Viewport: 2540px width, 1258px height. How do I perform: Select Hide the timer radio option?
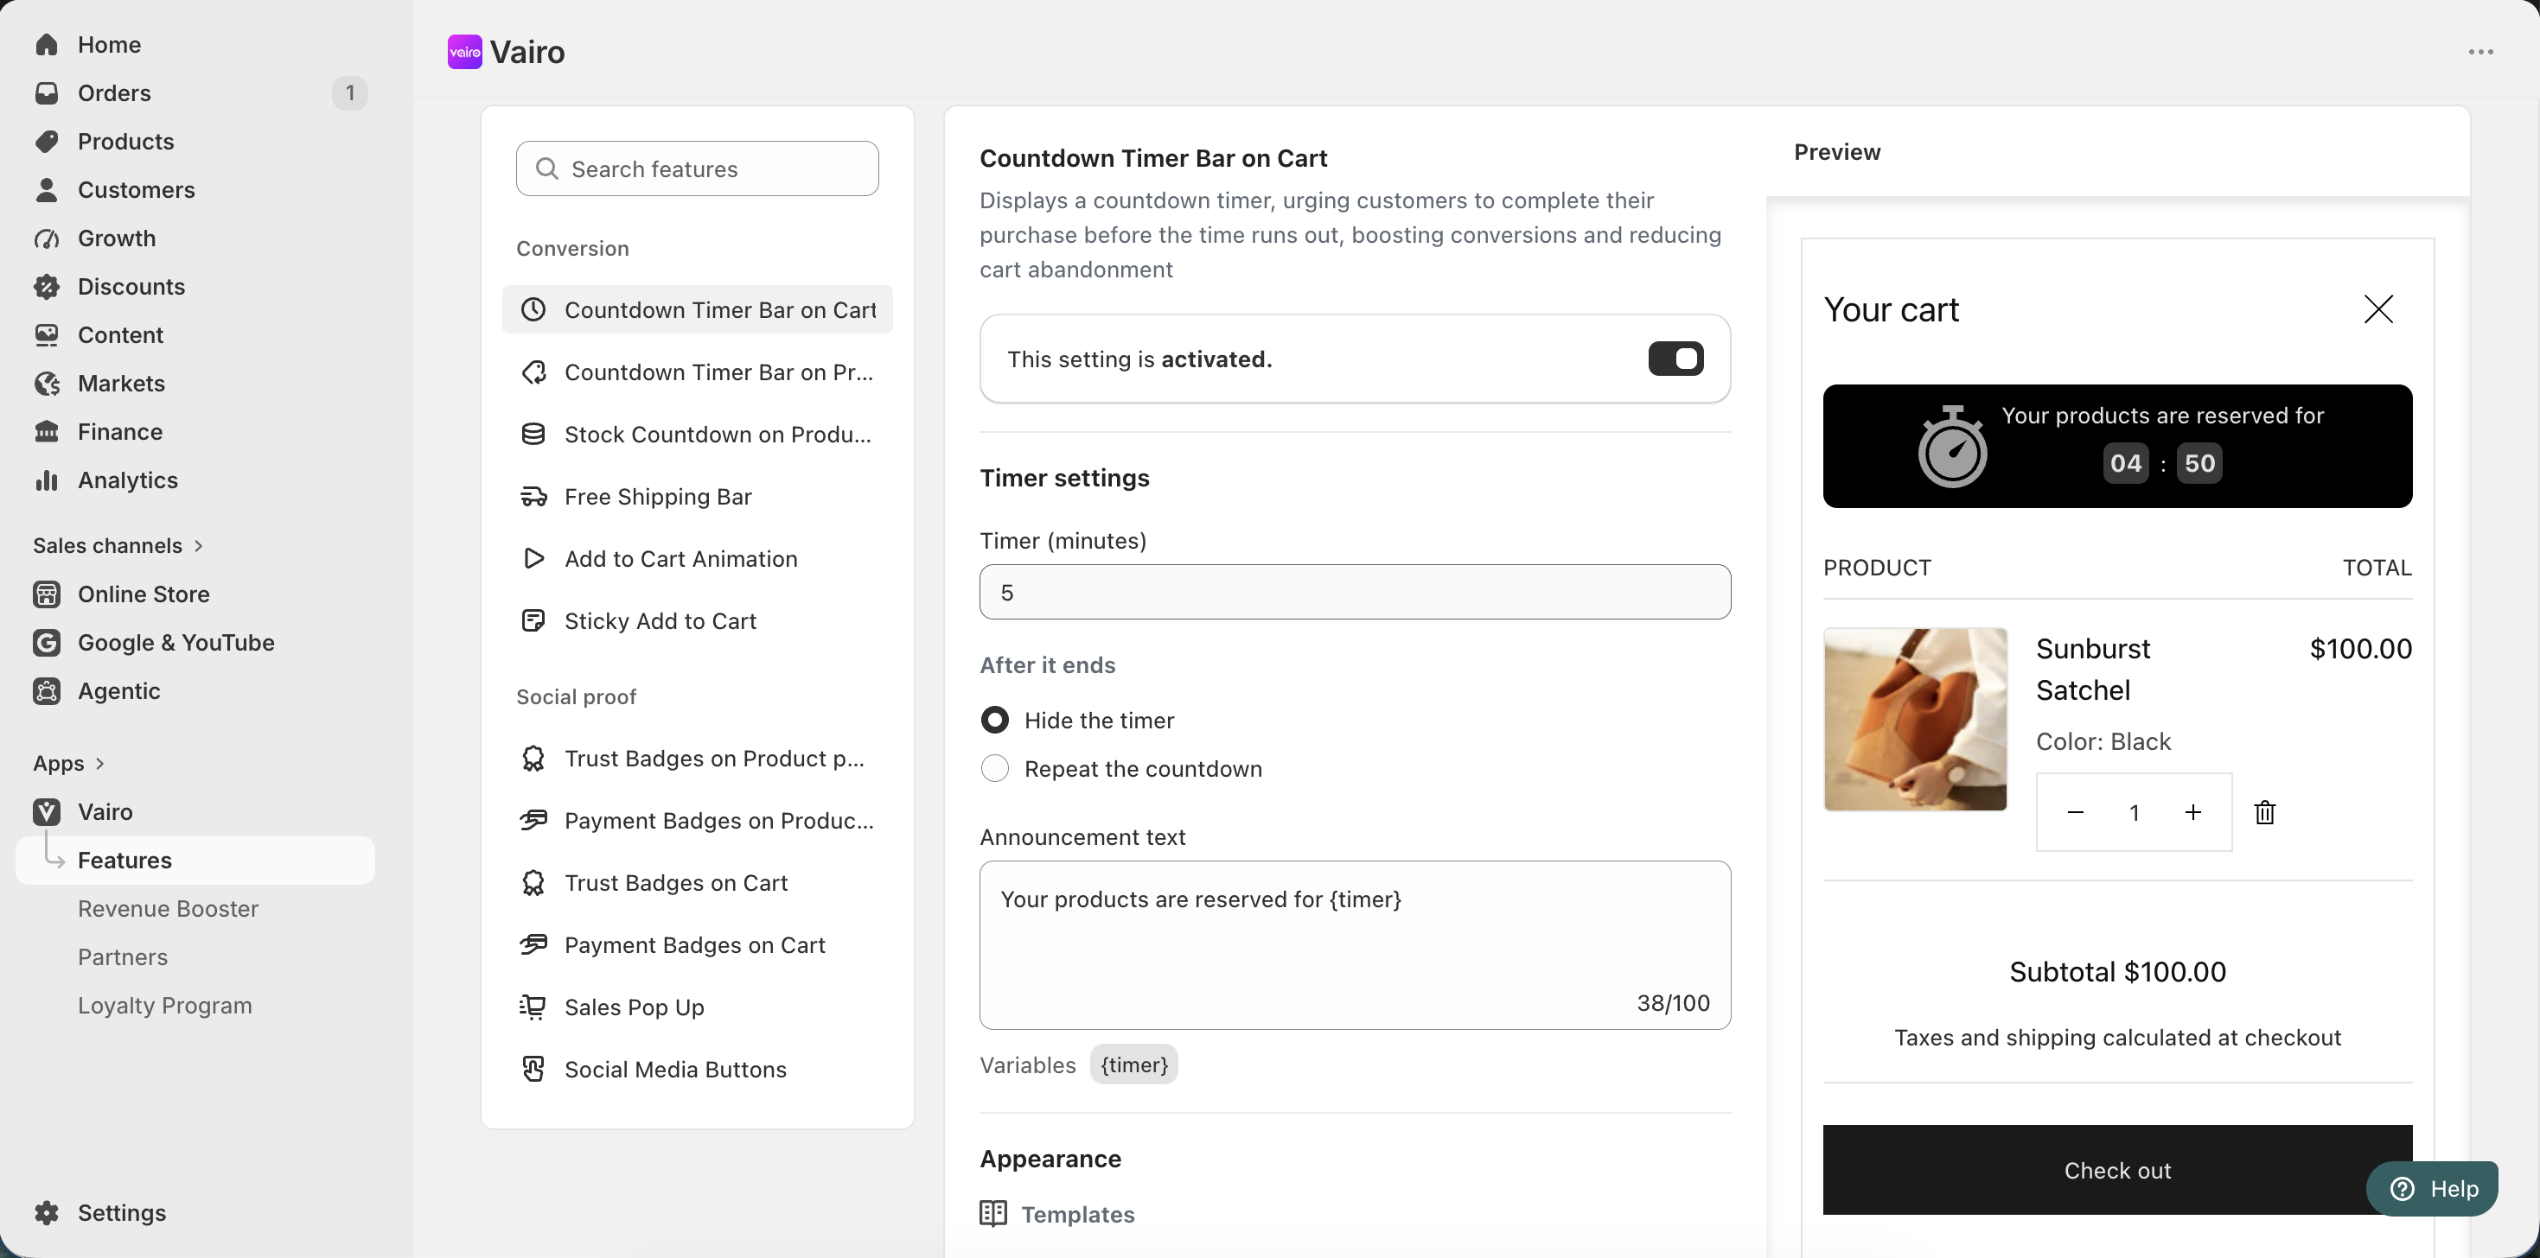[x=995, y=720]
